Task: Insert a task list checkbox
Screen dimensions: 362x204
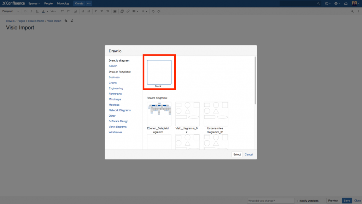Action: tap(75, 11)
